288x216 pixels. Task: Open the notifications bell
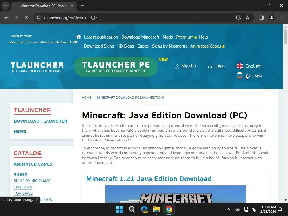[280, 209]
